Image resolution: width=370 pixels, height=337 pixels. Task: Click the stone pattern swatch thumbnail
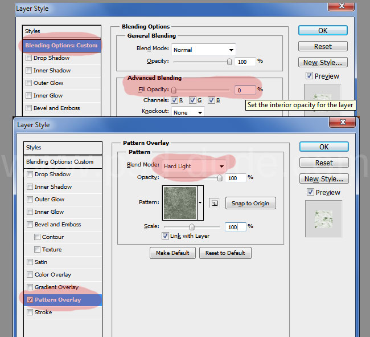[x=180, y=203]
